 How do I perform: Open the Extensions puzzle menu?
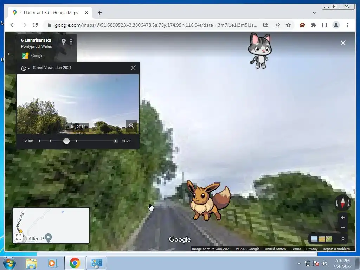point(313,25)
